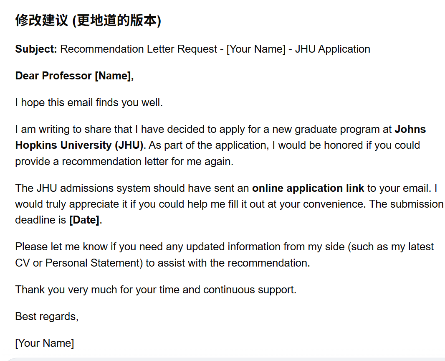Click the heading "修改建议 (更地道的版本)"
This screenshot has height=361, width=445.
(x=88, y=20)
